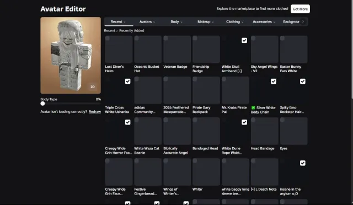Toggle the 2D view button on the avatar
Screen dimensions: 353x205
(x=93, y=87)
